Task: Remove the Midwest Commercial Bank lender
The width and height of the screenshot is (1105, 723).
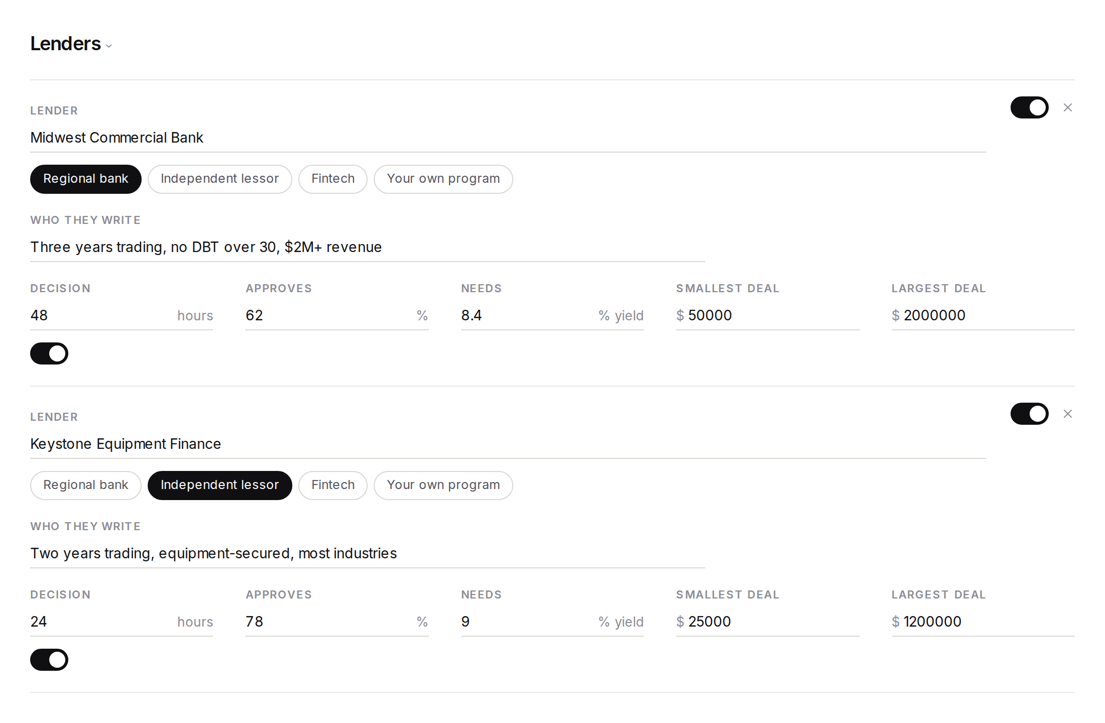Action: [x=1068, y=107]
